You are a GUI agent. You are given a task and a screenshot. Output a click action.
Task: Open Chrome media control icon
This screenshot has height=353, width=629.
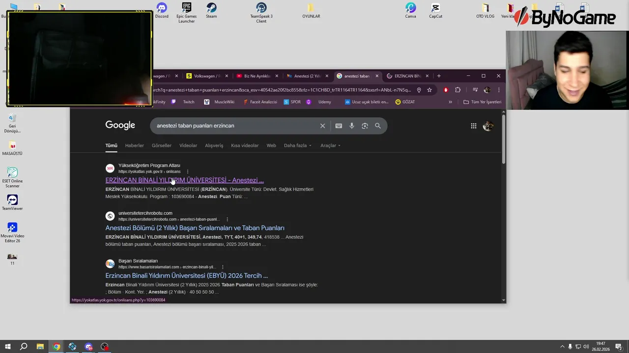pos(475,90)
